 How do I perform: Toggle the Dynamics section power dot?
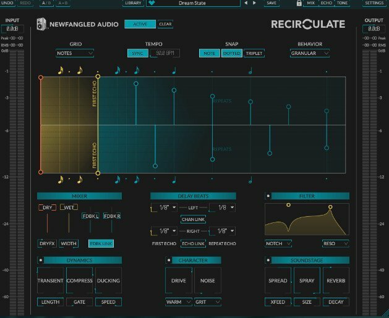(x=41, y=260)
